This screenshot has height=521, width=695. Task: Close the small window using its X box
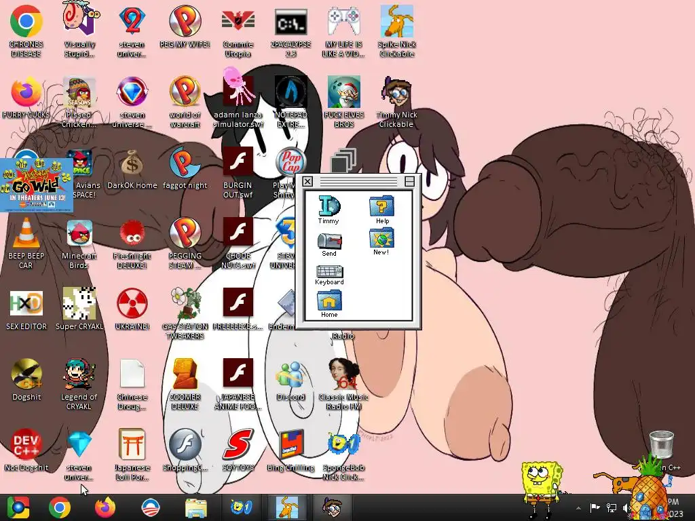(x=307, y=181)
